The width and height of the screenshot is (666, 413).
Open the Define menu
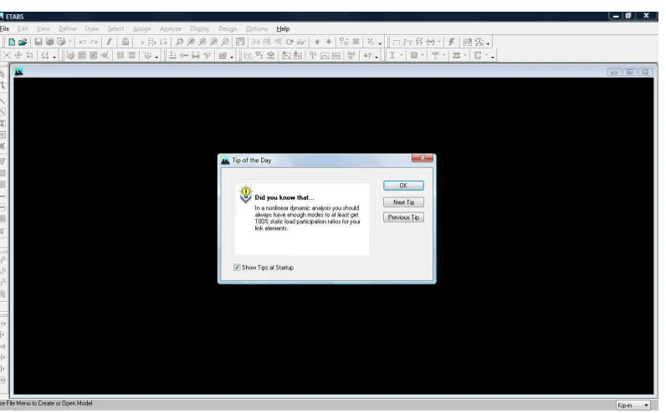coord(68,29)
